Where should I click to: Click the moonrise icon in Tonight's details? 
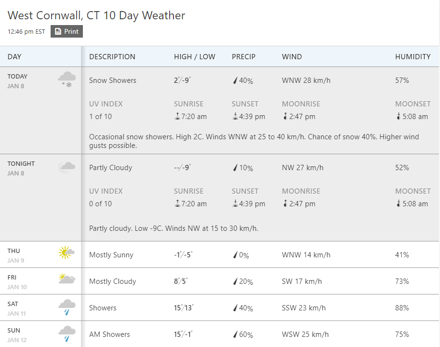pos(285,204)
